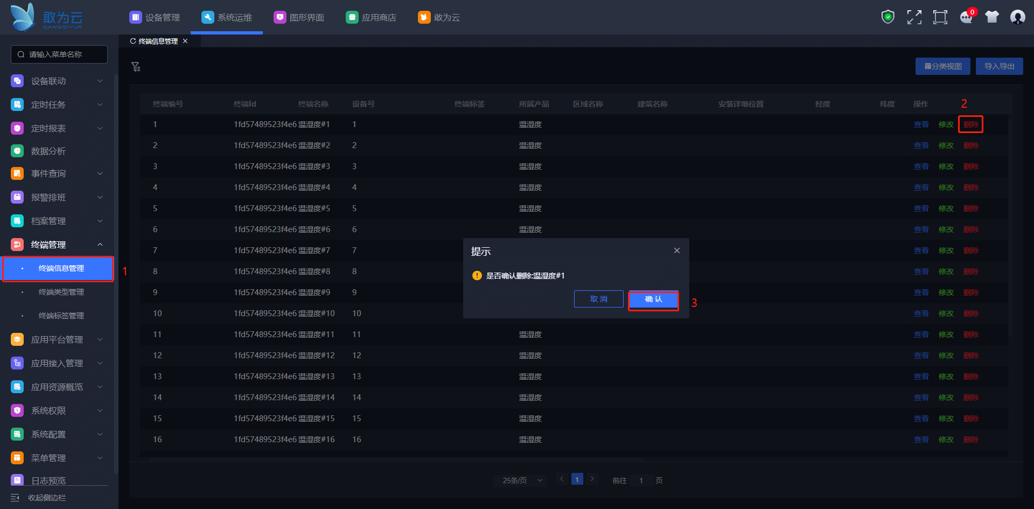
Task: Confirm deletion with 确认 button
Action: pos(653,299)
